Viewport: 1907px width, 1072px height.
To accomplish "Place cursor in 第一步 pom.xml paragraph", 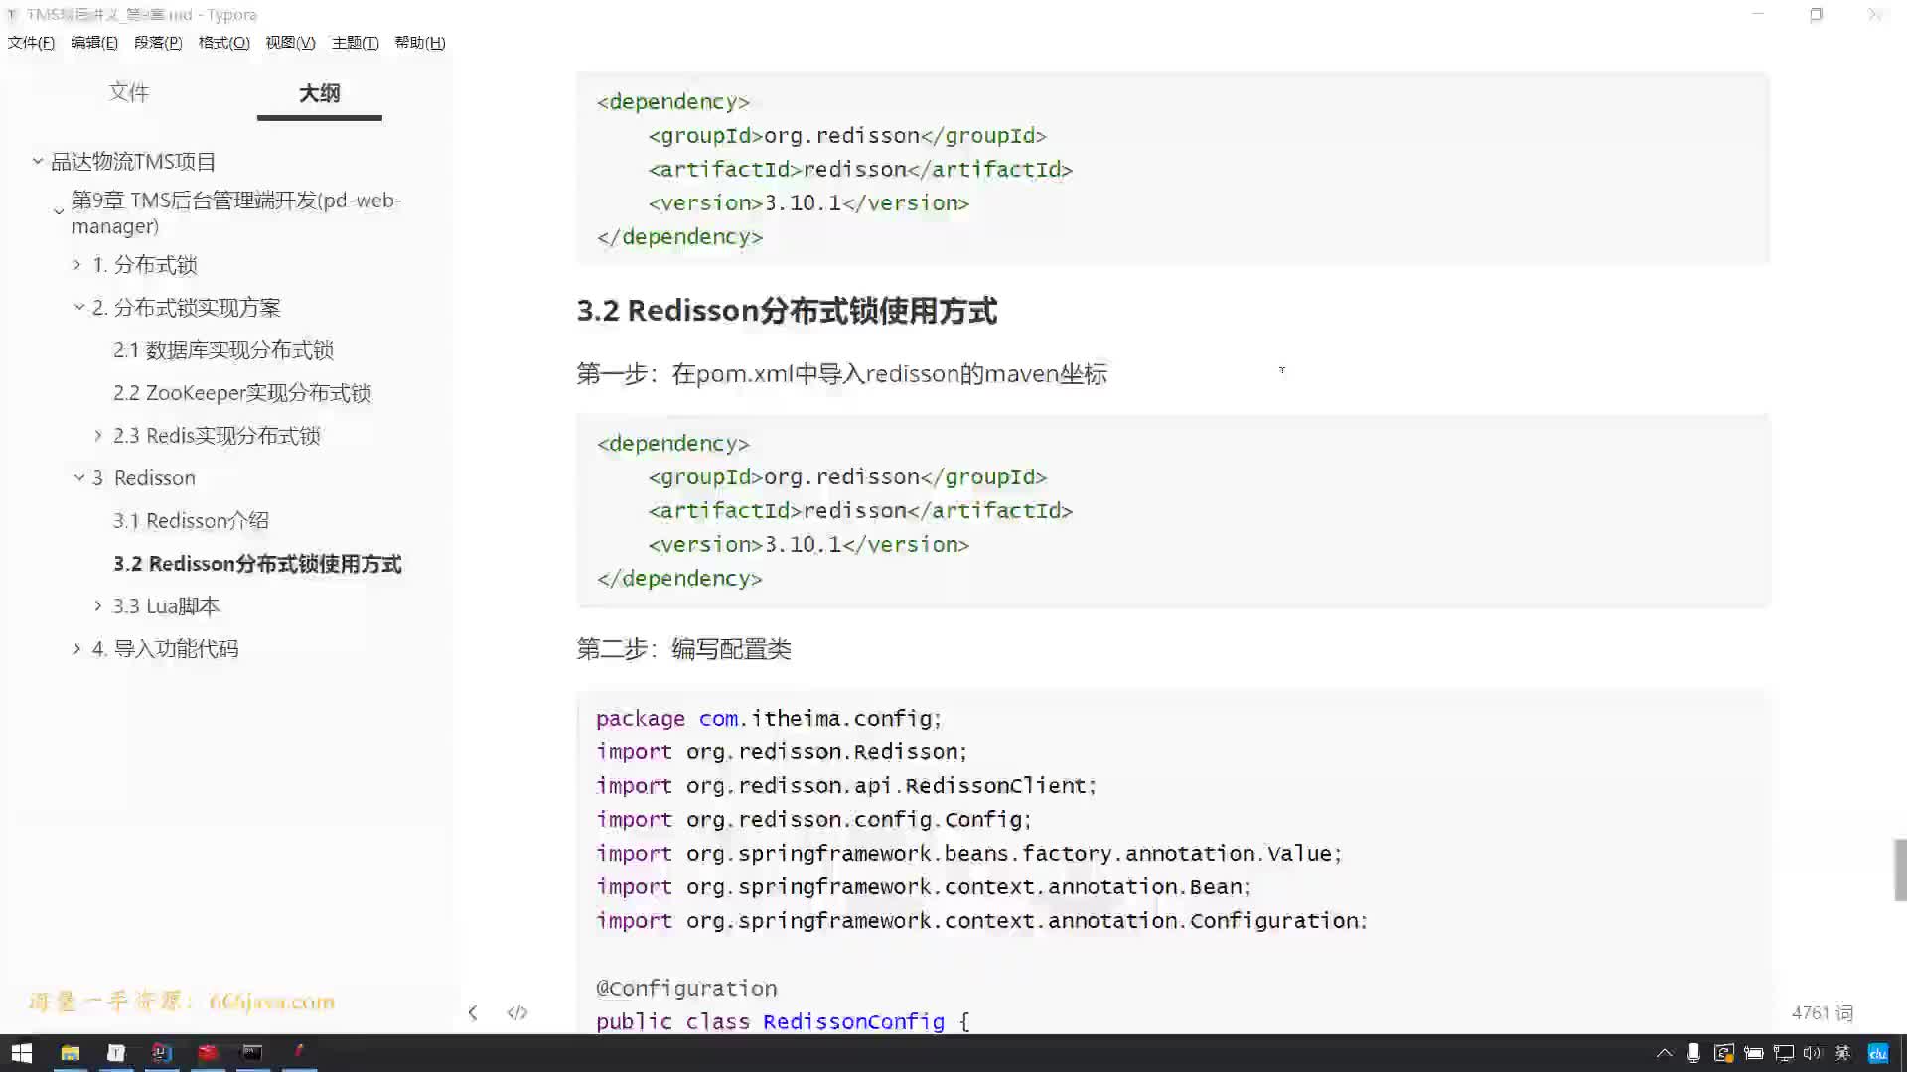I will point(841,373).
